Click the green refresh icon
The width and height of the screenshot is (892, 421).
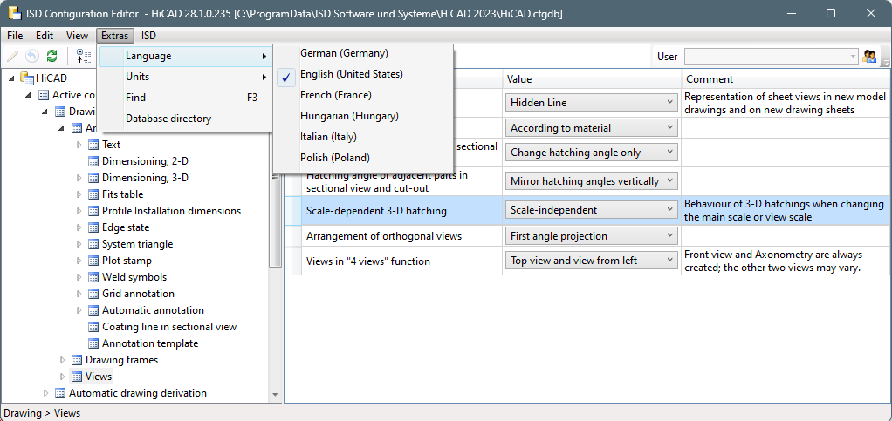51,56
